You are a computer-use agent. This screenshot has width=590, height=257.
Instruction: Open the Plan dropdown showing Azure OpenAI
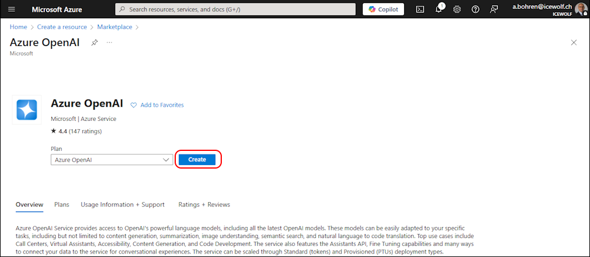[x=112, y=160]
